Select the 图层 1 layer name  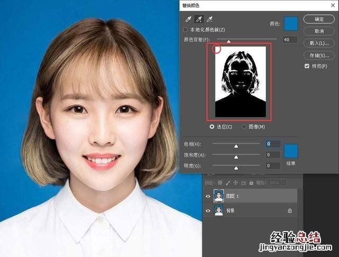pyautogui.click(x=232, y=196)
